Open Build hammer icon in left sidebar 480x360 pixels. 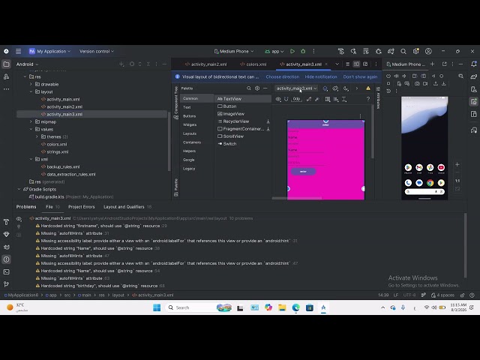(6, 222)
